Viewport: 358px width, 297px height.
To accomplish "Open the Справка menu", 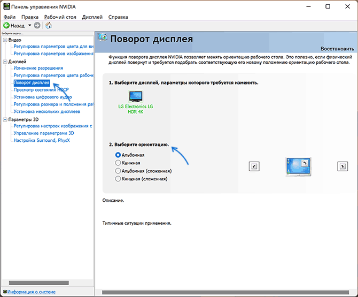I will tap(118, 17).
